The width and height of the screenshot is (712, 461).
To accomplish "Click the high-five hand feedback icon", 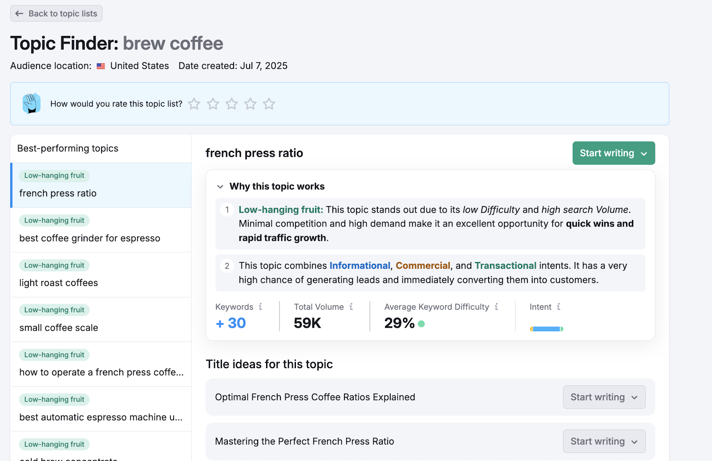I will [x=32, y=103].
